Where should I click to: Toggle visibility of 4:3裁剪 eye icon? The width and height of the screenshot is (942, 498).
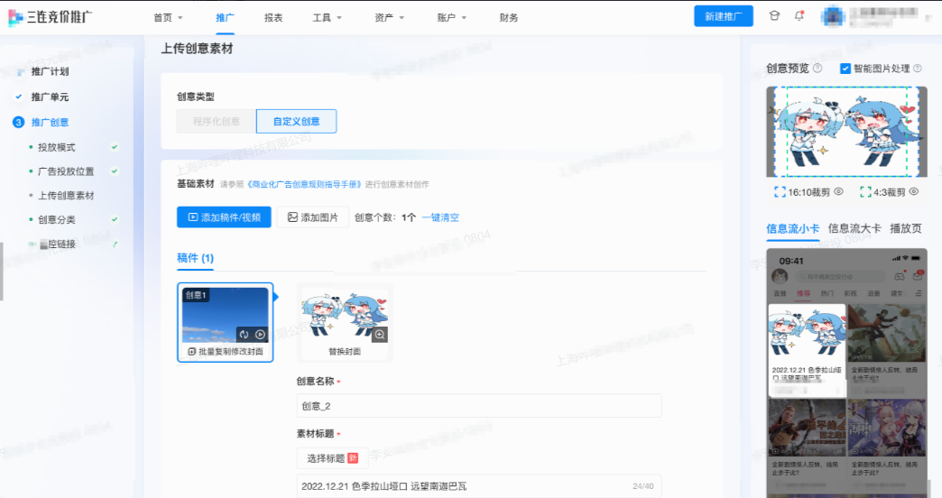coord(914,191)
